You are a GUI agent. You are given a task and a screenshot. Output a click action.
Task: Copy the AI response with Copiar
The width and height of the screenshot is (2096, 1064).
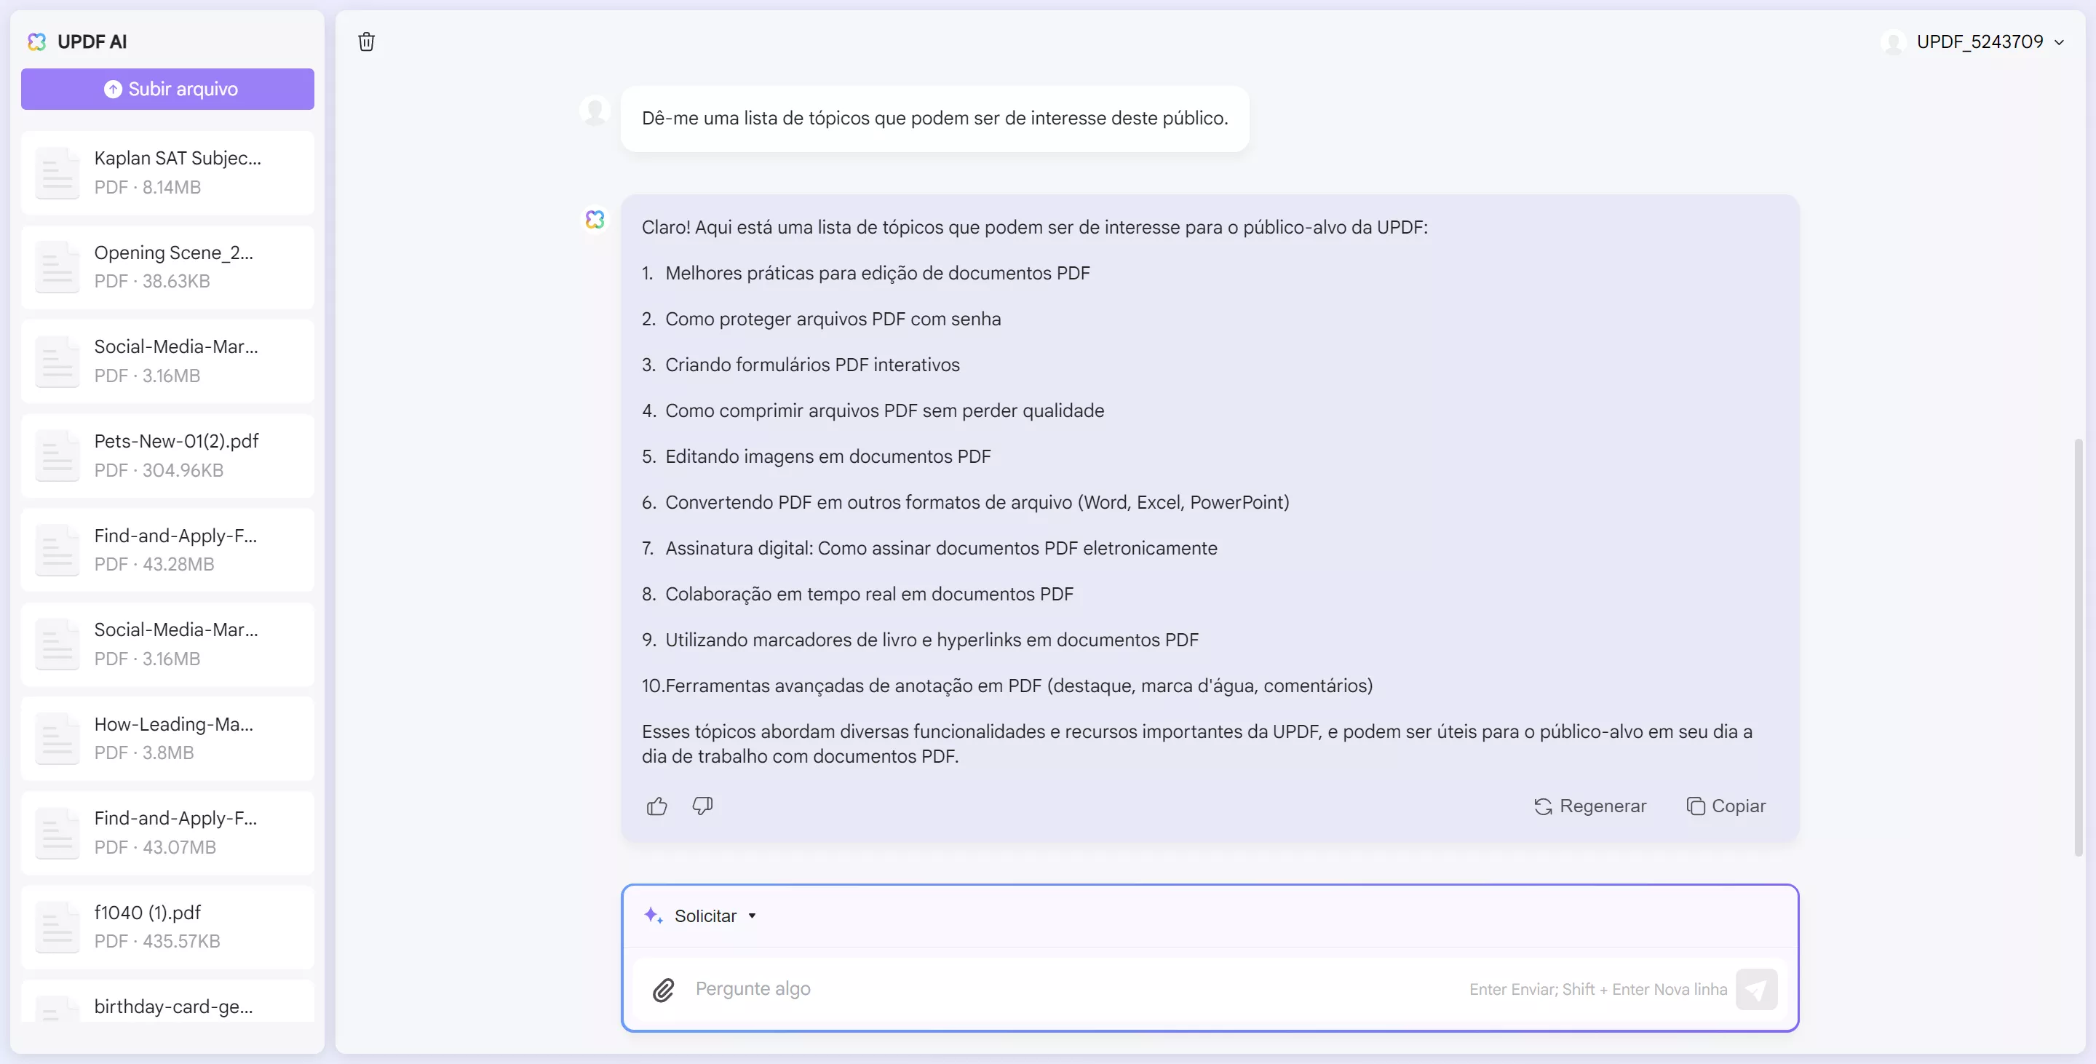pos(1726,806)
